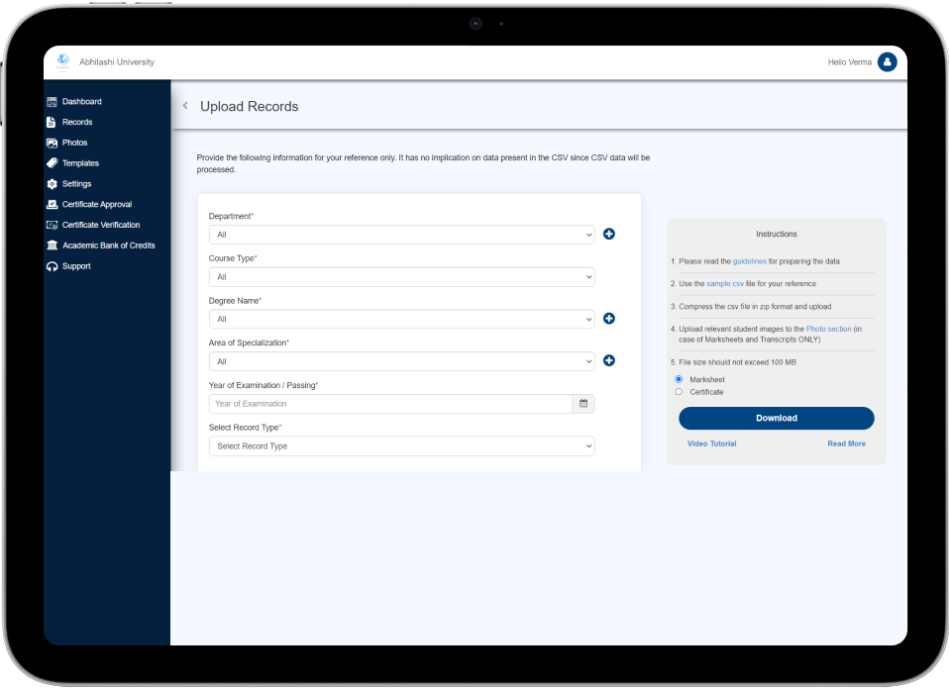This screenshot has width=949, height=689.
Task: Open the Department dropdown
Action: pos(401,235)
